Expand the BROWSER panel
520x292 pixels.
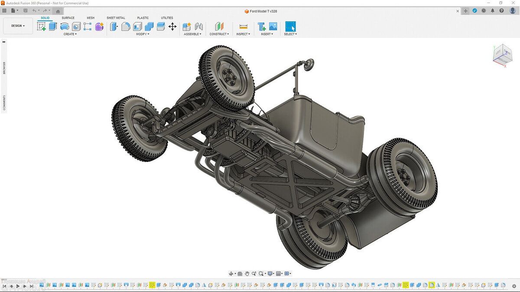pos(4,68)
